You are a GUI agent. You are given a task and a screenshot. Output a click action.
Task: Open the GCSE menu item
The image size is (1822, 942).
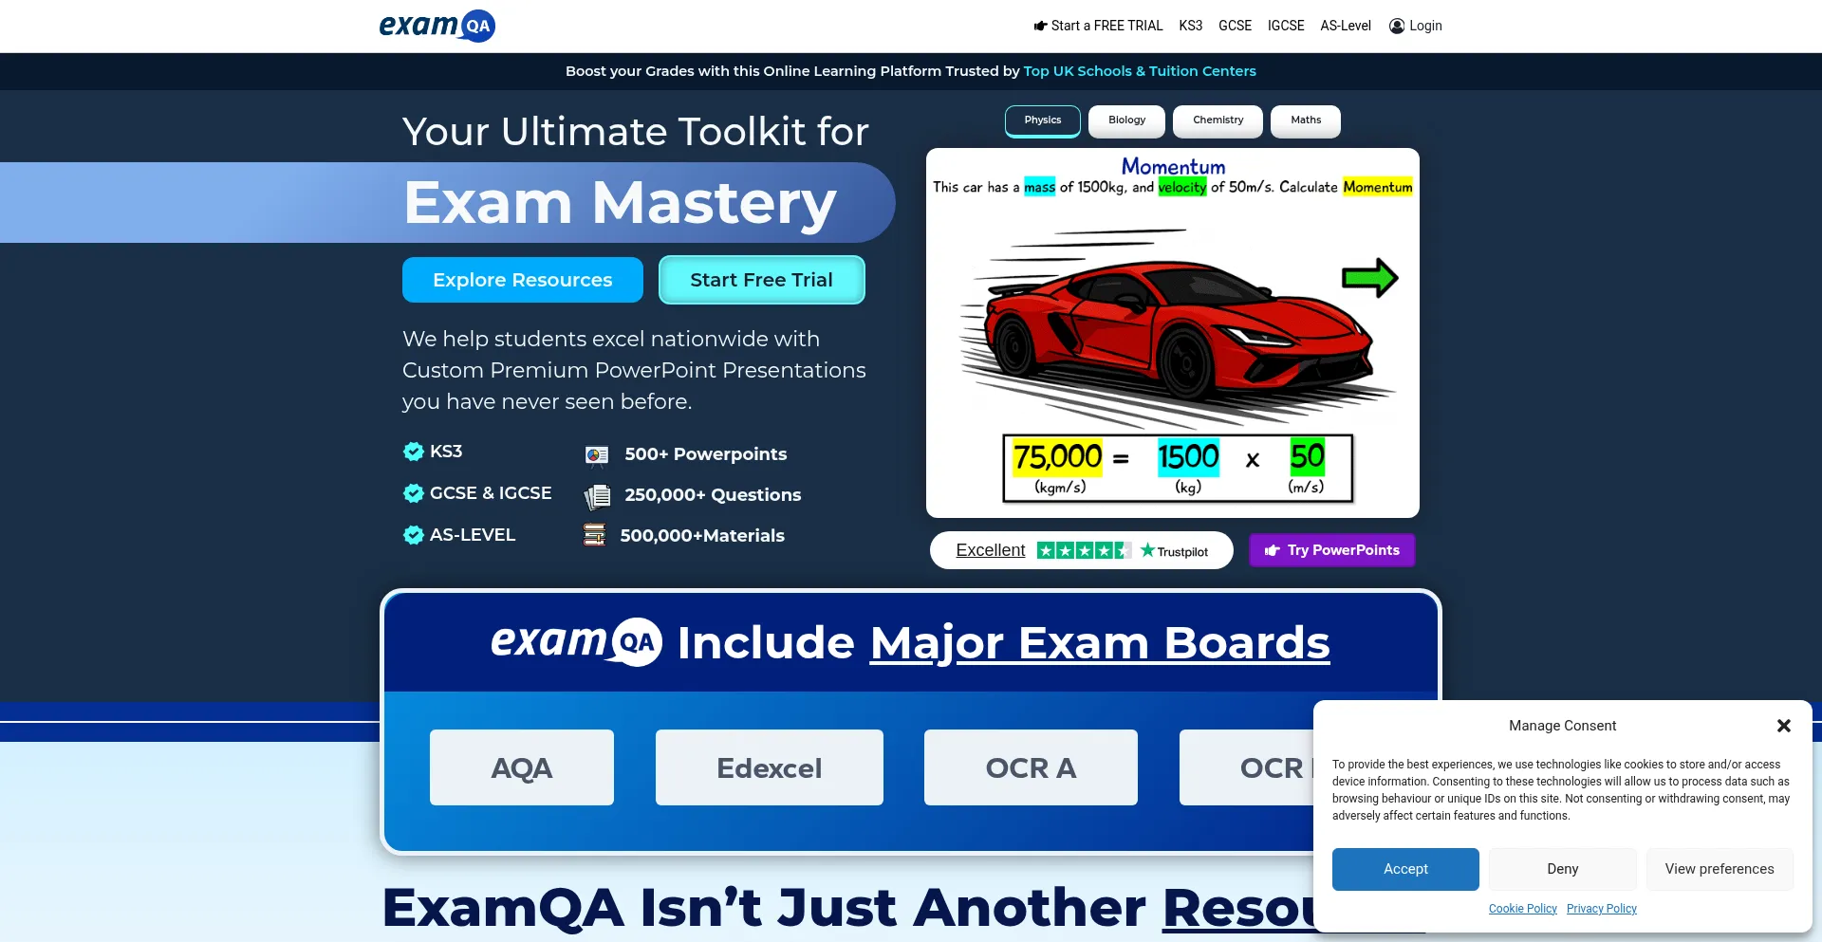[x=1235, y=26]
